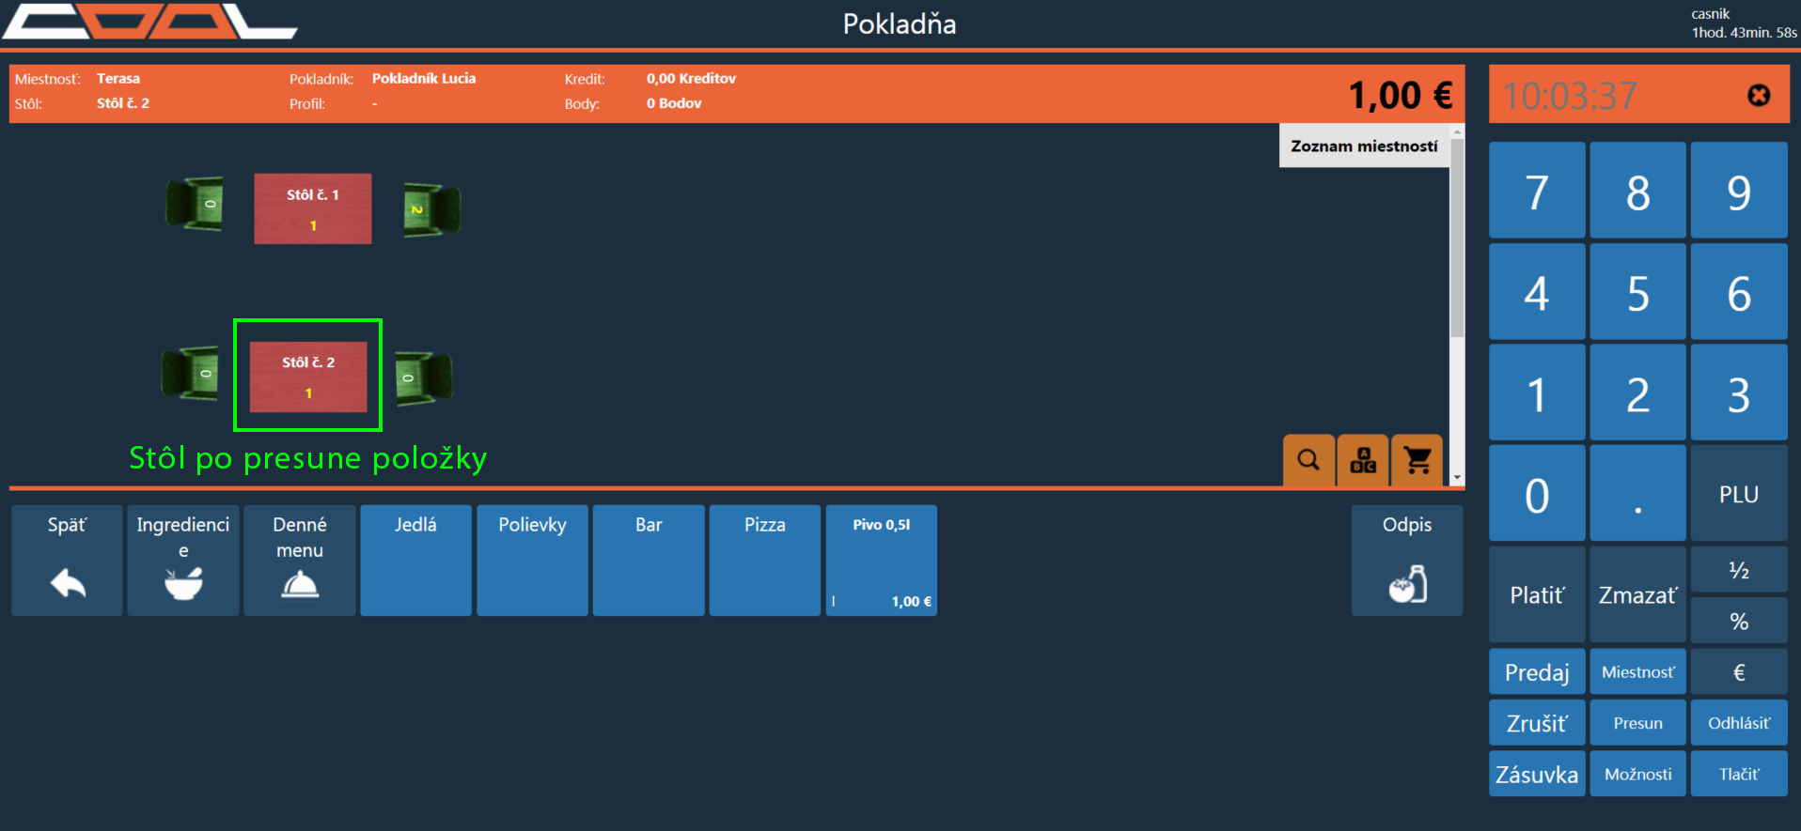Open the Denné menu category
Viewport: 1801px width, 831px height.
point(300,561)
